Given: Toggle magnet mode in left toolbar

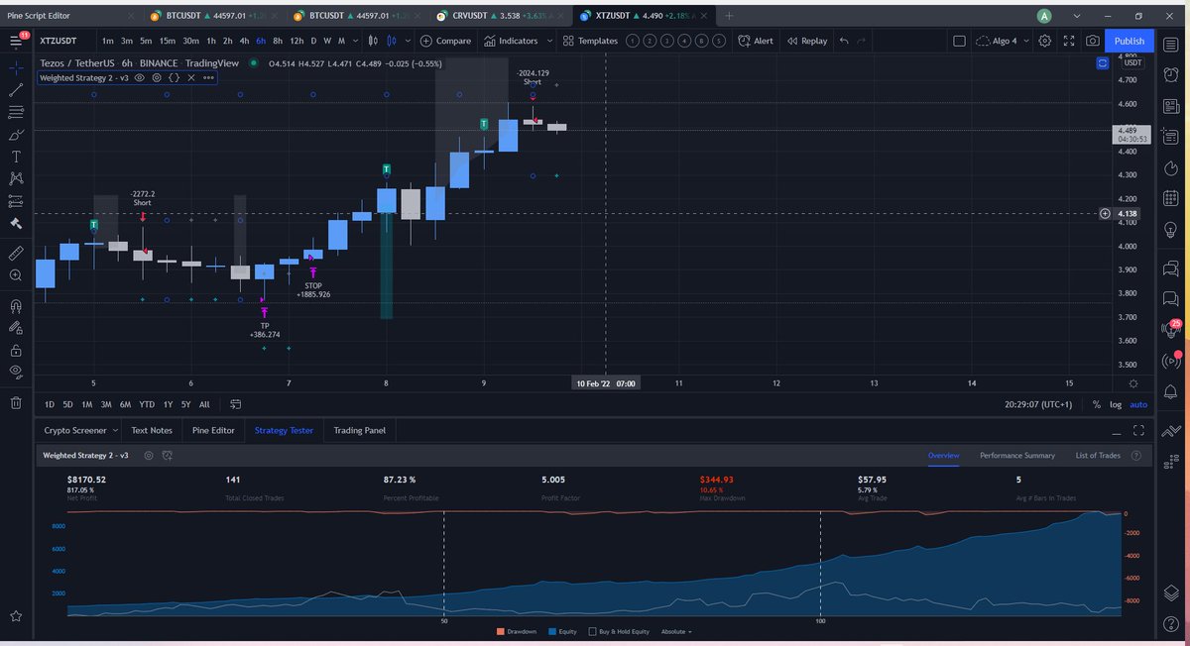Looking at the screenshot, I should tap(16, 306).
